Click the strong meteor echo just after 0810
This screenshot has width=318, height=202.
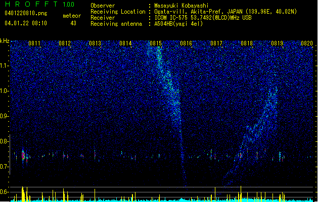point(23,156)
